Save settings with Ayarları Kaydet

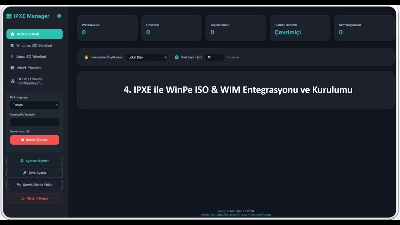[34, 161]
